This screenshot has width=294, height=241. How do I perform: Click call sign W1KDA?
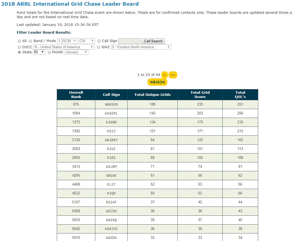pyautogui.click(x=111, y=237)
